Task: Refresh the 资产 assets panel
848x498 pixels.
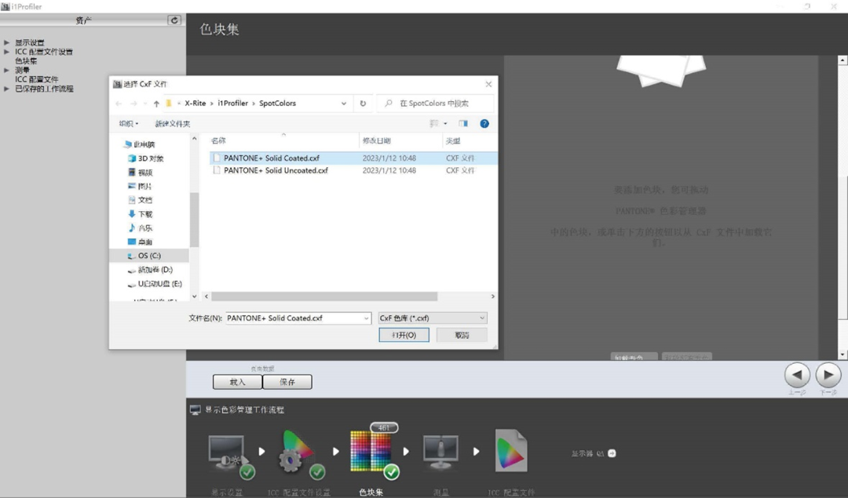Action: pyautogui.click(x=174, y=20)
